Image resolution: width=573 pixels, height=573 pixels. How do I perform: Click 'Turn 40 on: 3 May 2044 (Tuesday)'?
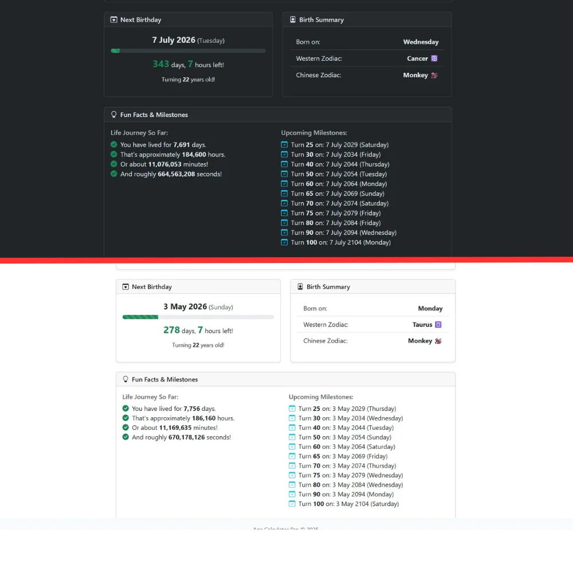pos(346,427)
